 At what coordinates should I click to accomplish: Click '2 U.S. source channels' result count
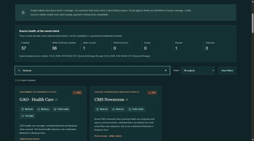pos(25,80)
